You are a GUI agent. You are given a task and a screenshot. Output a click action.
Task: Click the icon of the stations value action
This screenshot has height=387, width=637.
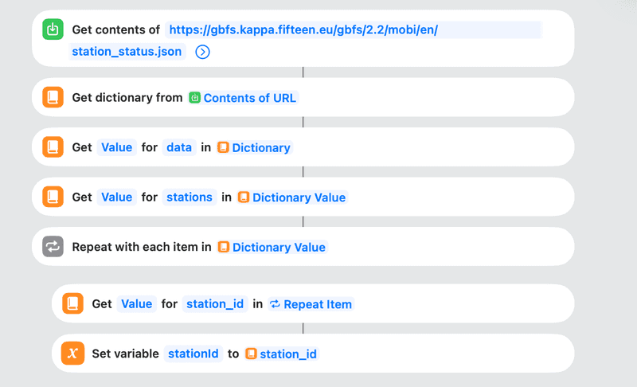click(x=53, y=197)
